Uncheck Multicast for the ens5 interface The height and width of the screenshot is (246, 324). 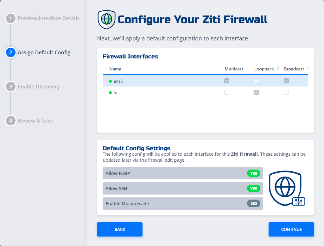[x=226, y=81]
